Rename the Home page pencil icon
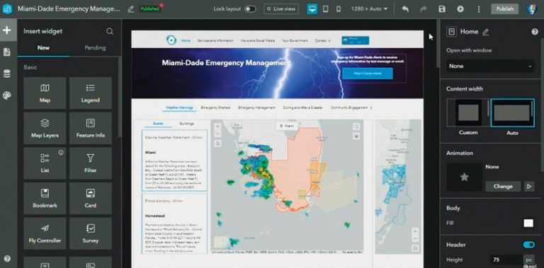This screenshot has width=544, height=268. coord(486,32)
